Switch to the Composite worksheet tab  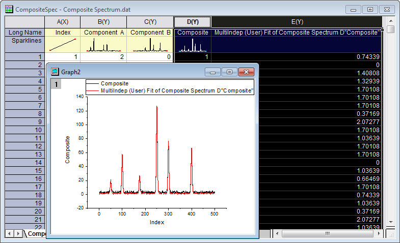(36, 234)
